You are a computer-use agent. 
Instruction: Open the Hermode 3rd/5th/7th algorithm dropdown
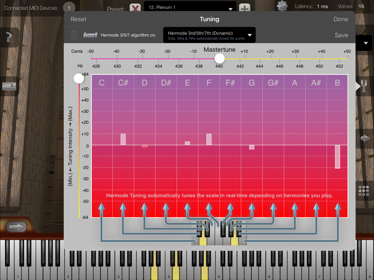click(209, 35)
